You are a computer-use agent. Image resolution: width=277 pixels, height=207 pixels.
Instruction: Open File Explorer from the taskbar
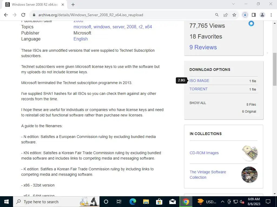146,202
